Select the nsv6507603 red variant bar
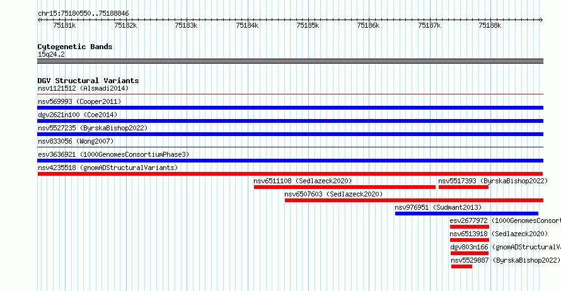Viewport: 561px width, 291px height. point(414,200)
